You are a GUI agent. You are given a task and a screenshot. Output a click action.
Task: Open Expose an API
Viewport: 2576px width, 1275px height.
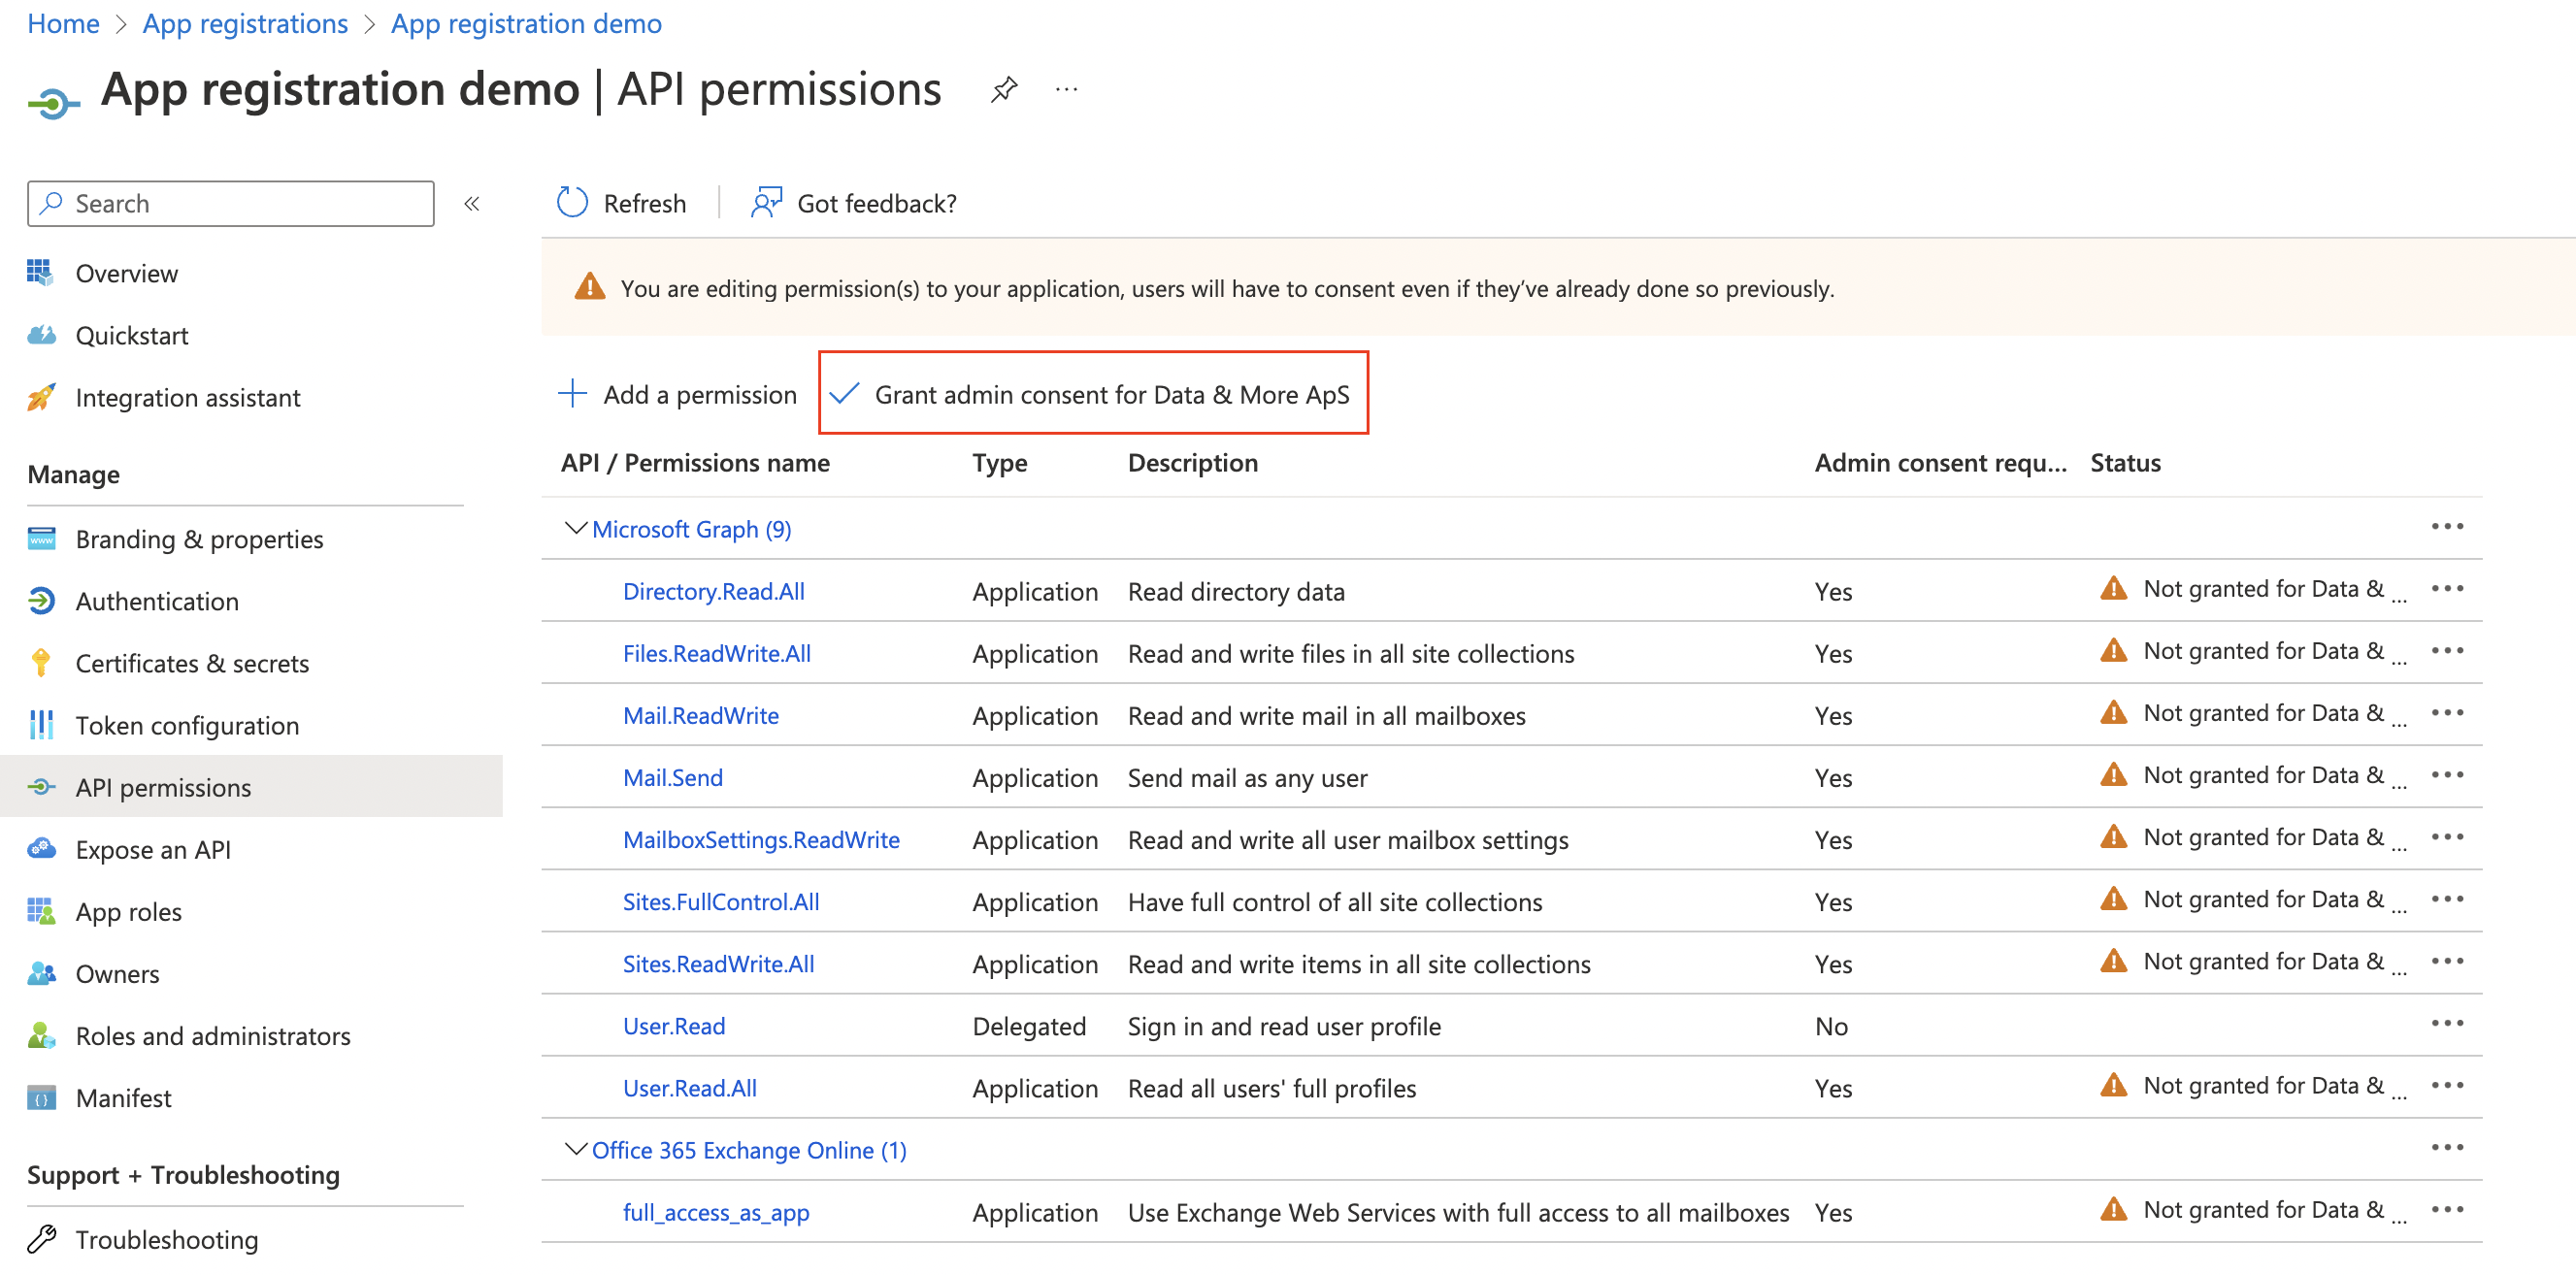coord(153,849)
